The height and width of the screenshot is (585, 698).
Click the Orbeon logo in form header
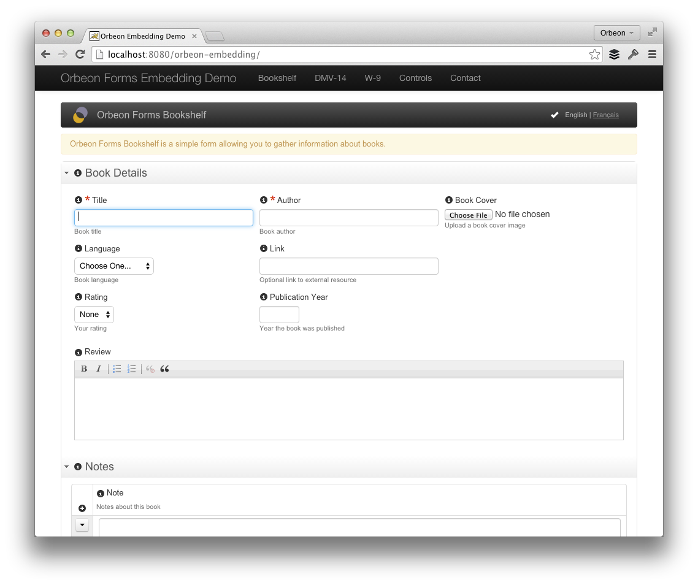(80, 115)
